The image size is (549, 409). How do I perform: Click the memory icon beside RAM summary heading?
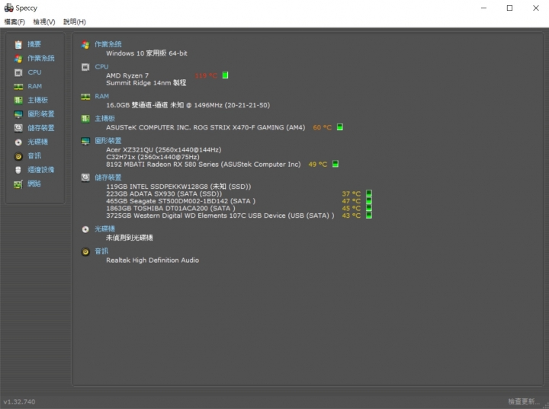pyautogui.click(x=85, y=97)
